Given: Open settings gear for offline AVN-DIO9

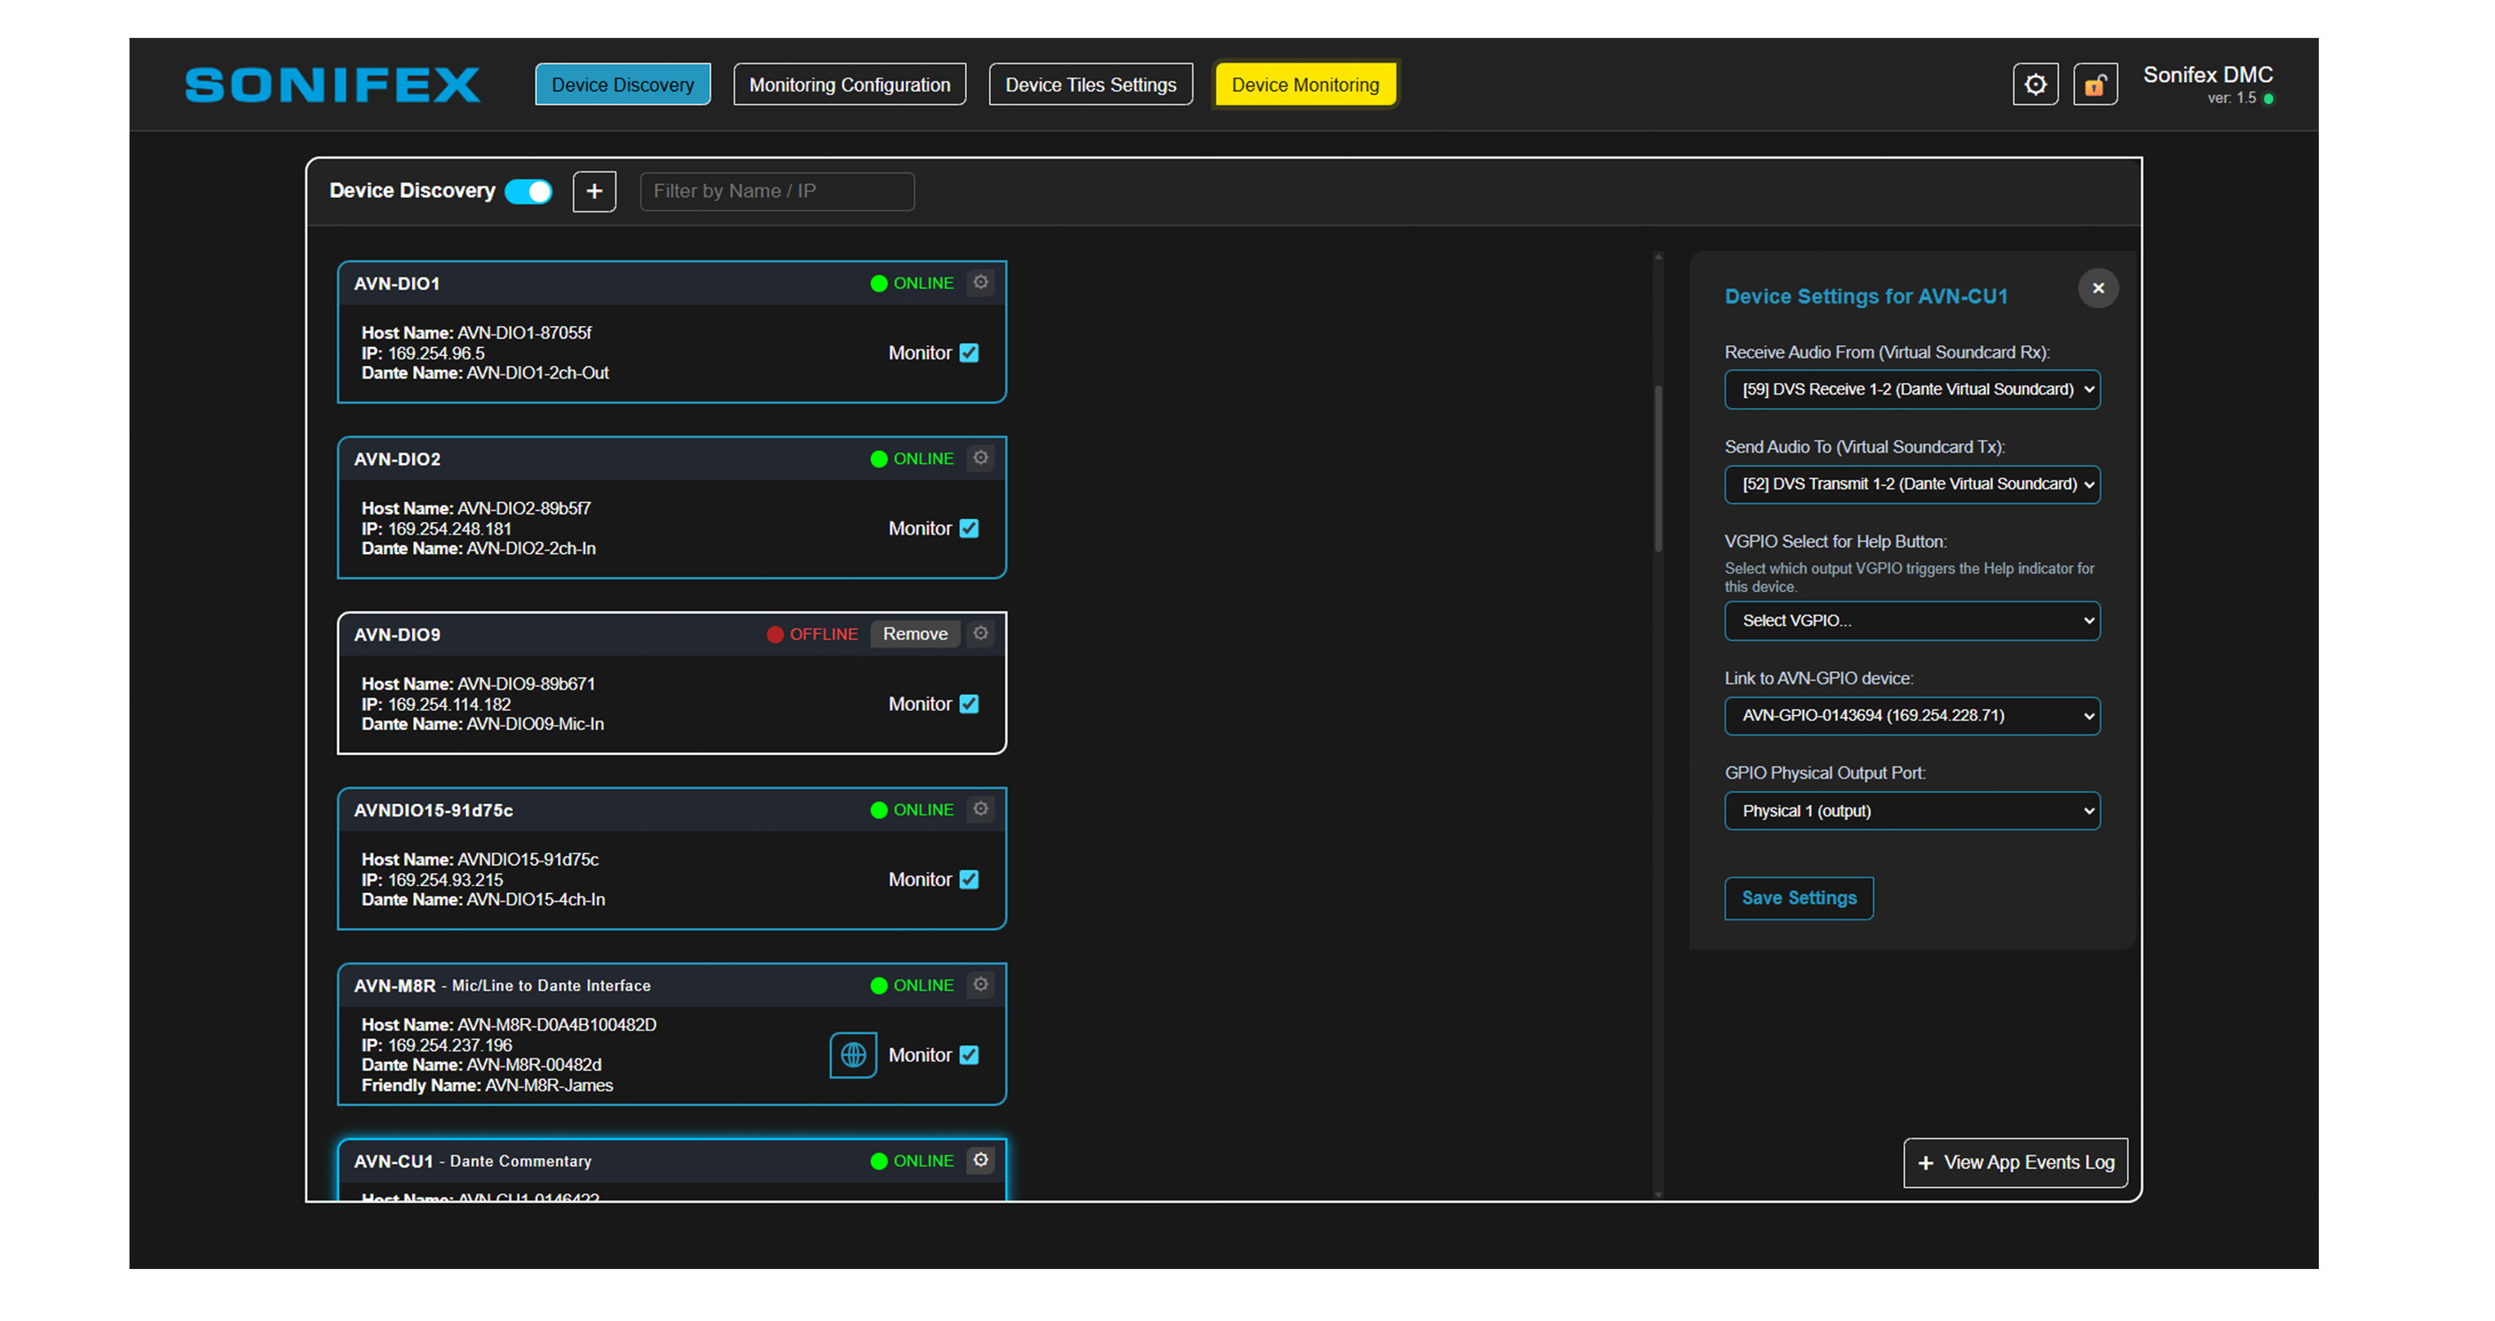Looking at the screenshot, I should point(980,633).
